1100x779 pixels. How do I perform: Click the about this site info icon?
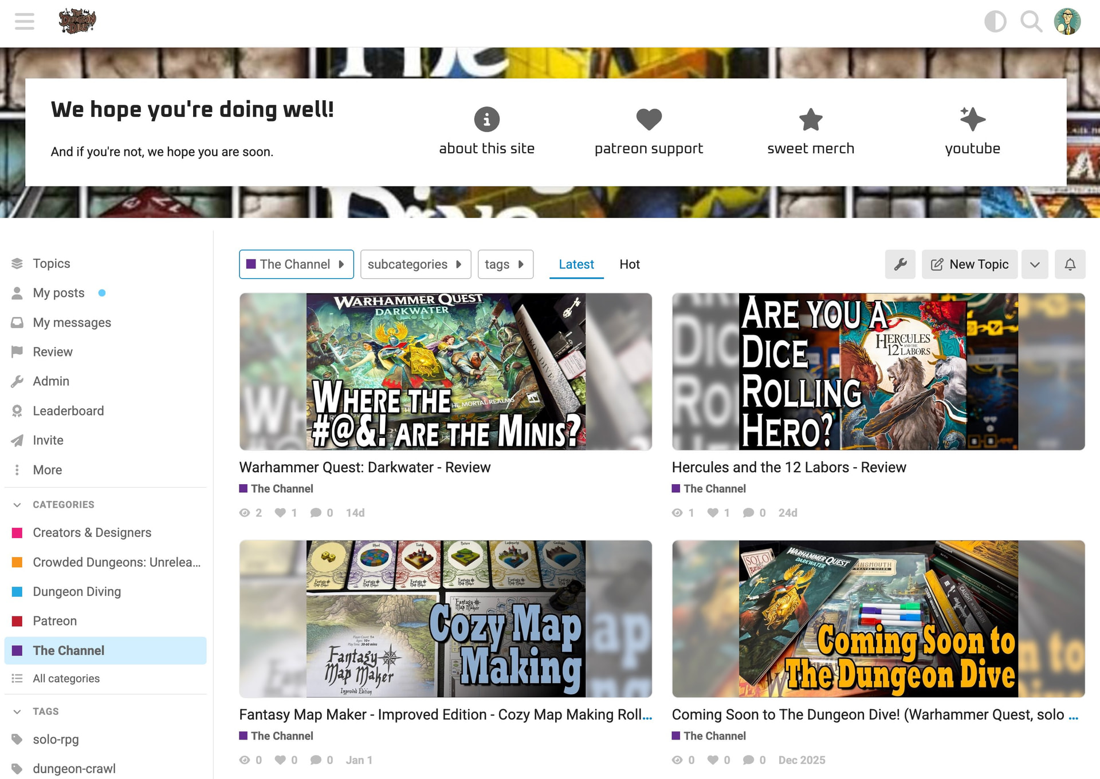[x=486, y=119]
